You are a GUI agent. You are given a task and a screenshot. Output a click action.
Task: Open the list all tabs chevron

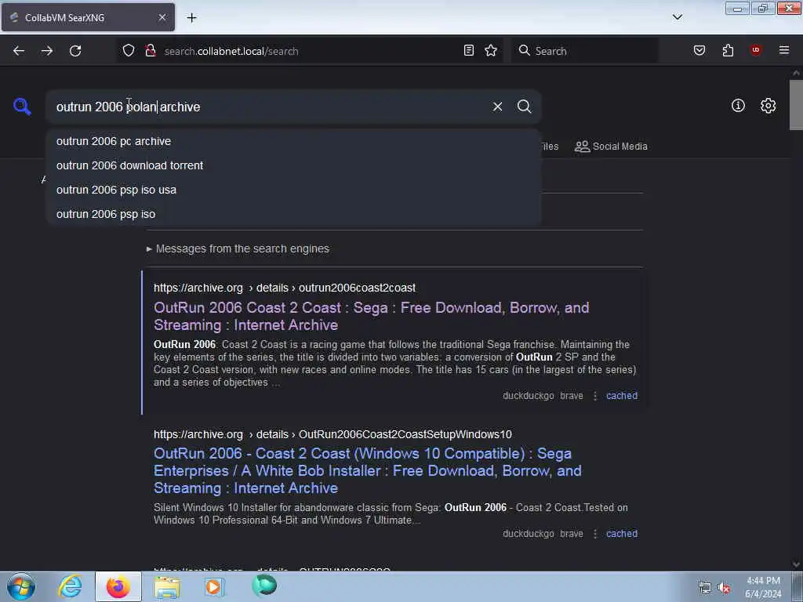[x=678, y=17]
